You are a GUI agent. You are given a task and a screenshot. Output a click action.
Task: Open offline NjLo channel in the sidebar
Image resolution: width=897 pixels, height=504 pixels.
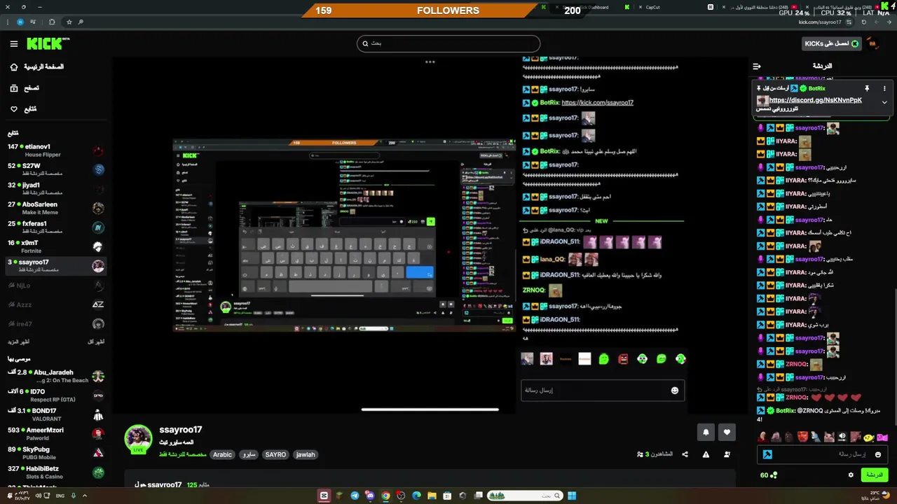coord(56,285)
